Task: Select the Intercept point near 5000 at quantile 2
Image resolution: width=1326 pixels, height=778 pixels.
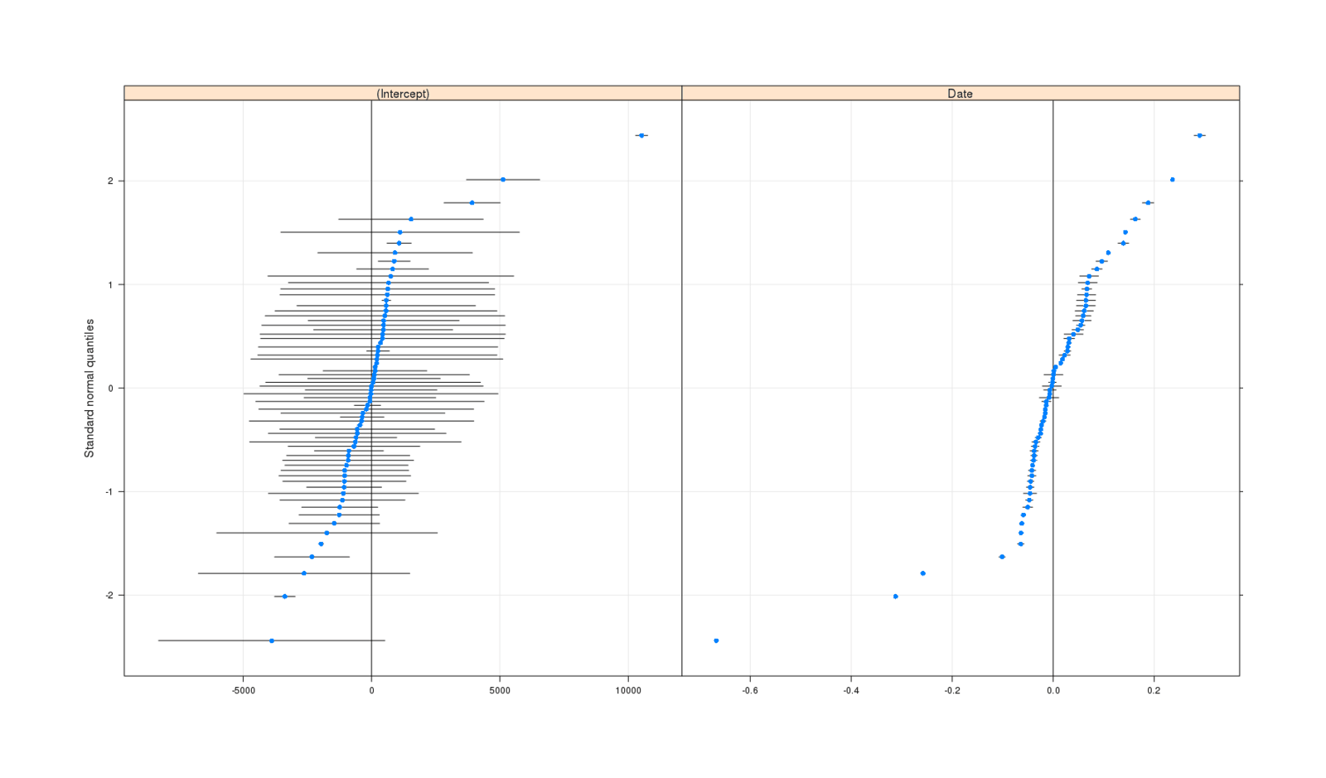Action: [x=503, y=179]
